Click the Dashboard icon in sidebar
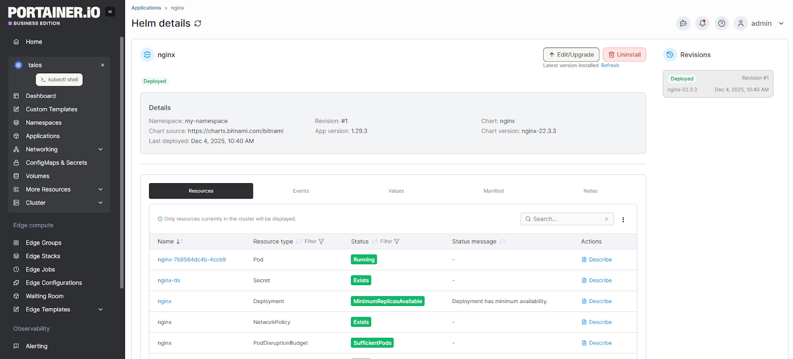Viewport: 793px width, 359px height. 16,96
